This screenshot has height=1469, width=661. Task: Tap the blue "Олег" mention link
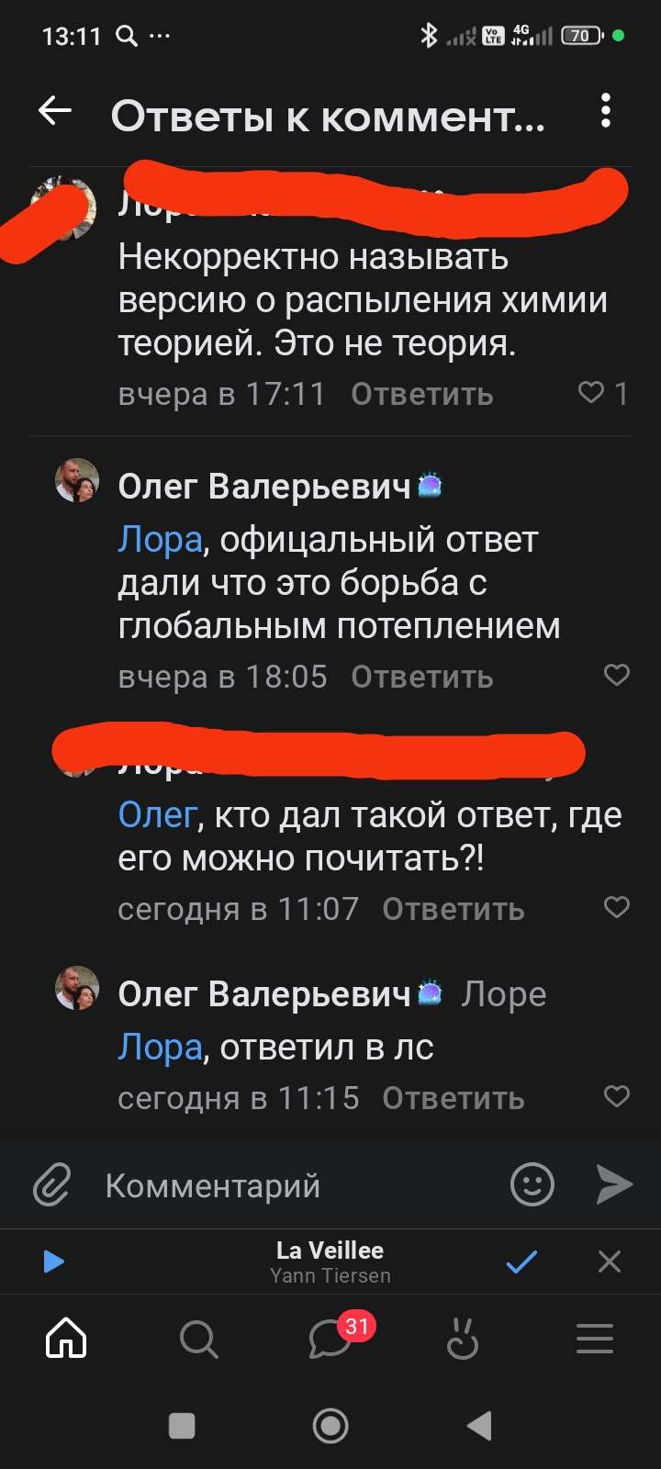click(x=157, y=815)
